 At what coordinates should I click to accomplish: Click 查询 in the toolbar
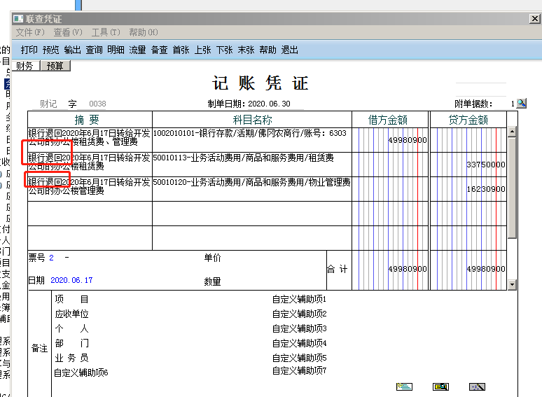click(x=95, y=50)
